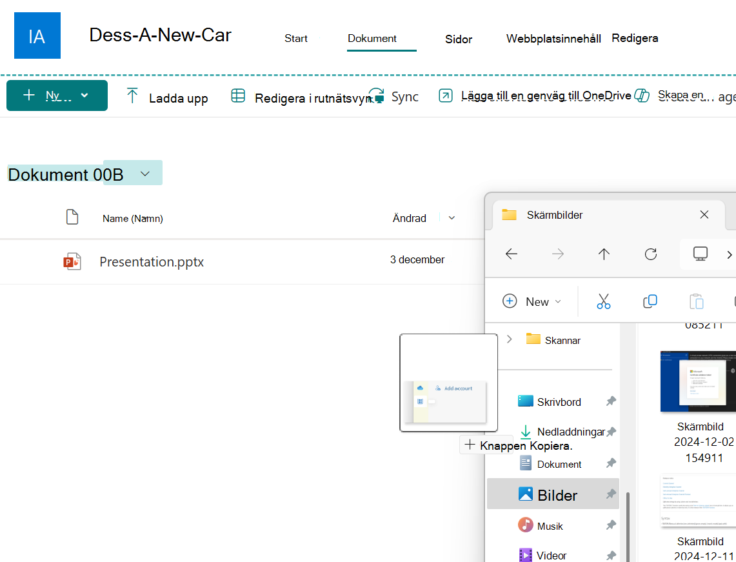The width and height of the screenshot is (736, 562).
Task: Click the Ladda upp upload arrow icon
Action: [132, 95]
